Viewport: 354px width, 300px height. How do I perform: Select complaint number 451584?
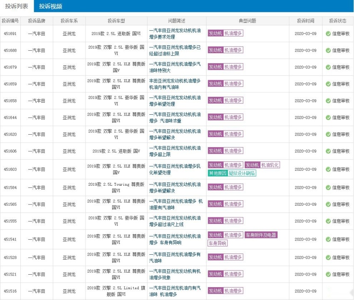(x=10, y=187)
